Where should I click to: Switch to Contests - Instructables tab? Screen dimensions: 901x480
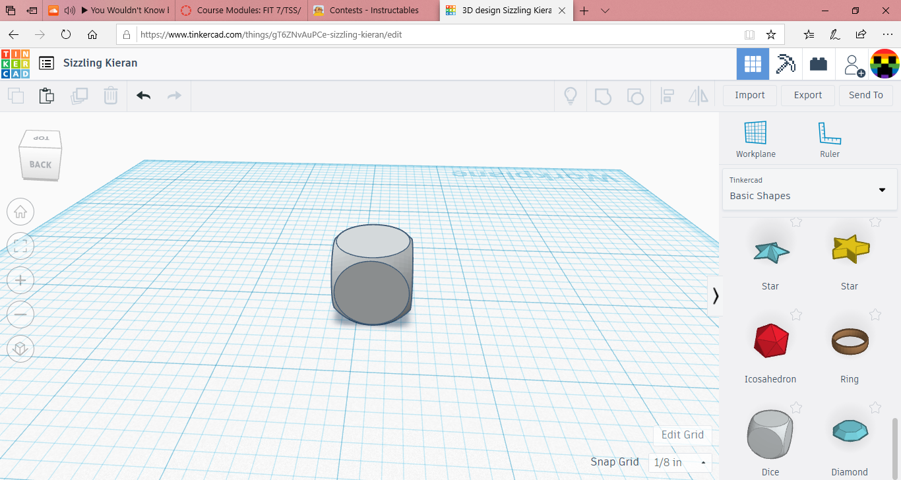373,10
